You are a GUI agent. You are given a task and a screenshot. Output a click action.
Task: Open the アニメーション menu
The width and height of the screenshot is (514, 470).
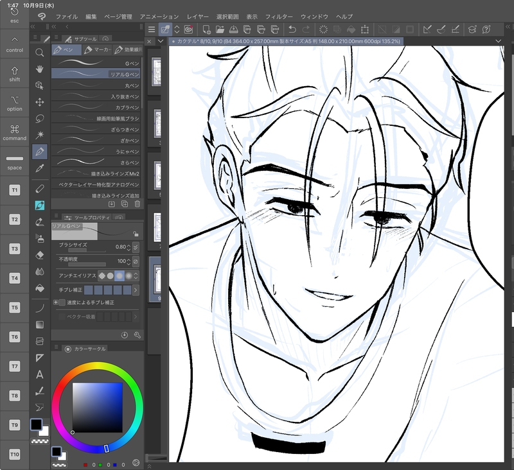point(159,17)
